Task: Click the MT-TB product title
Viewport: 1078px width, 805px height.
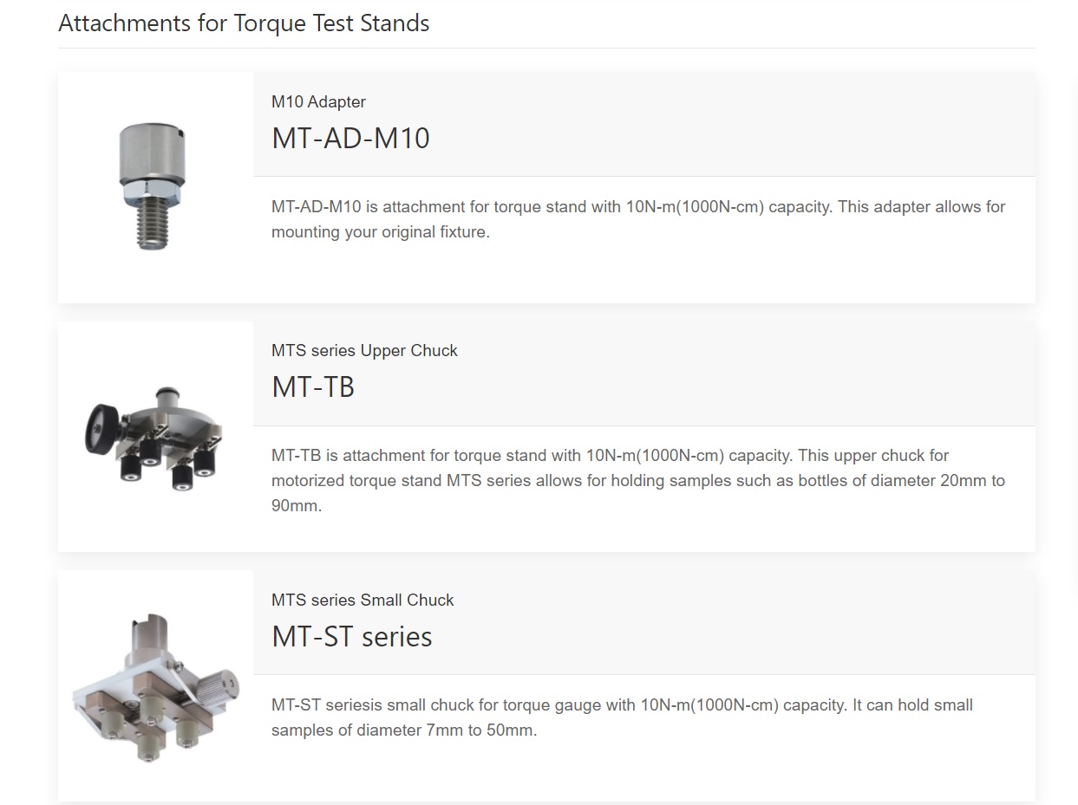Action: tap(313, 387)
